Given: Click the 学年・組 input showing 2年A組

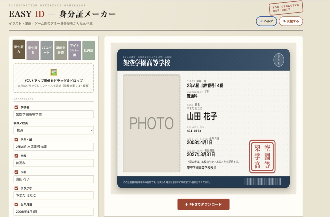Looking at the screenshot, I should point(54,147).
